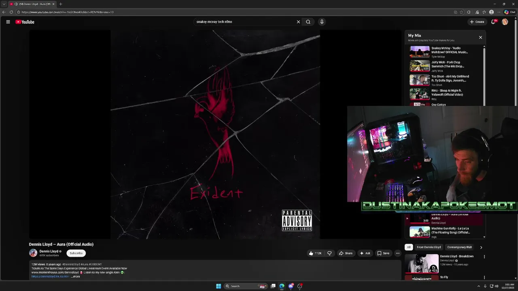
Task: Reload the page
Action: 11,12
